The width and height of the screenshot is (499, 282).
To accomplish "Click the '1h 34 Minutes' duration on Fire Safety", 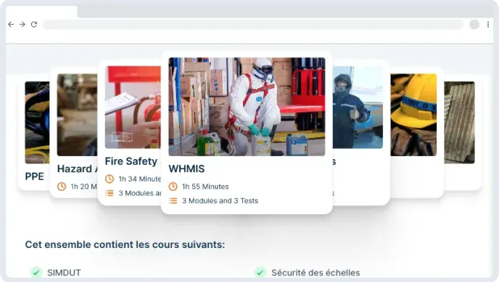I will point(140,179).
